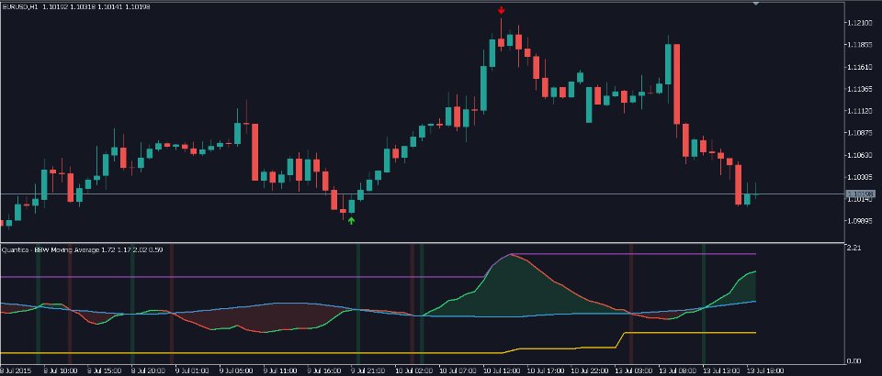The height and width of the screenshot is (376, 882).
Task: Click the 9 Jul 01:00 time label
Action: 192,370
